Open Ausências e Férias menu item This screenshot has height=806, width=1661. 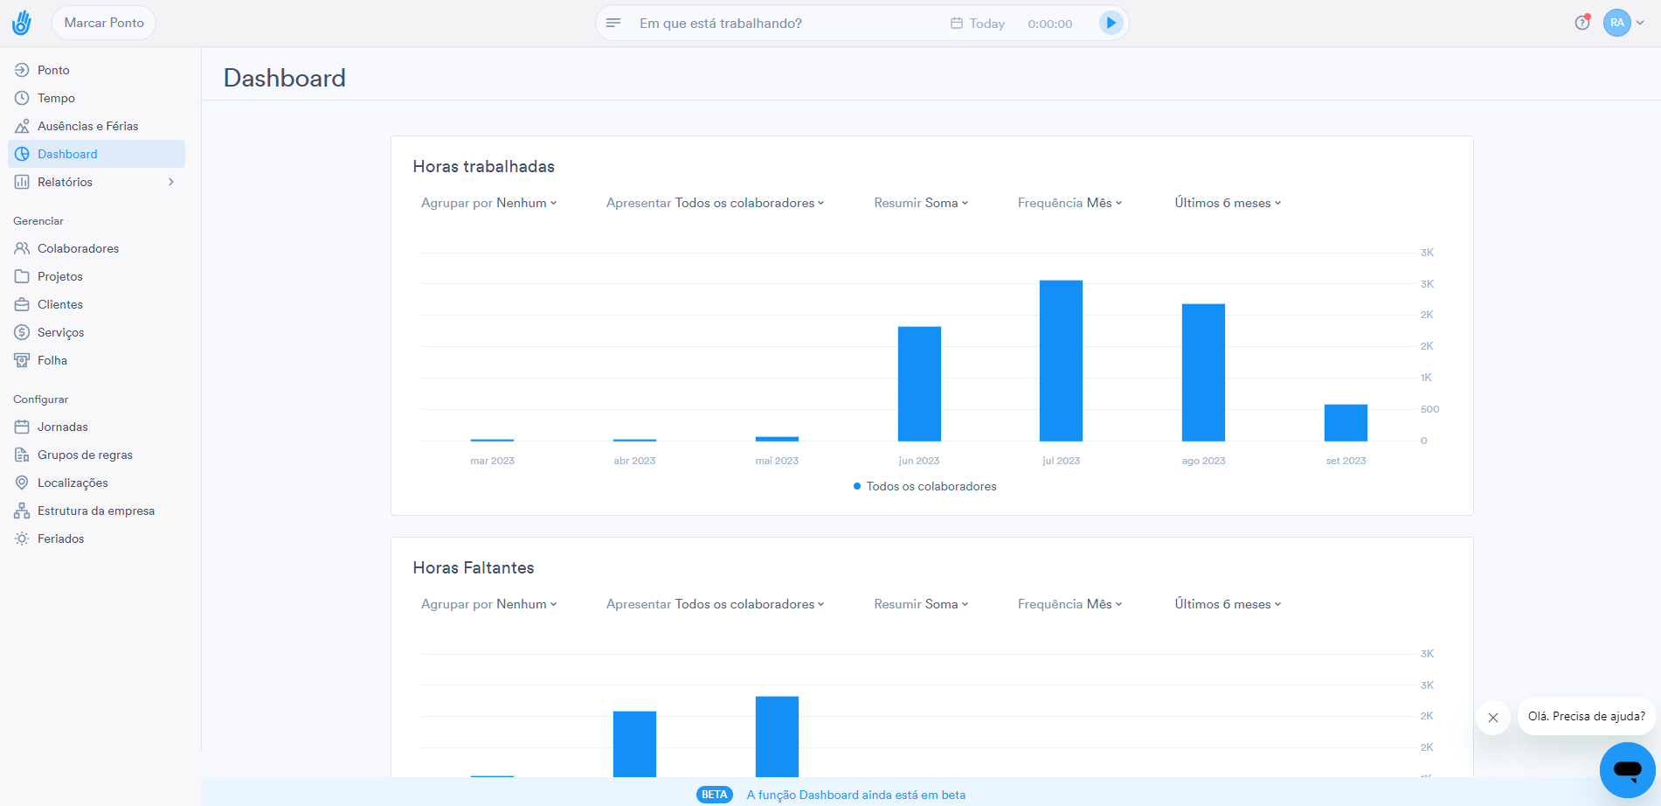(87, 126)
